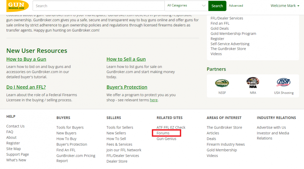Open Find an FFL in sidebar list
The image size is (304, 169).
tap(220, 23)
